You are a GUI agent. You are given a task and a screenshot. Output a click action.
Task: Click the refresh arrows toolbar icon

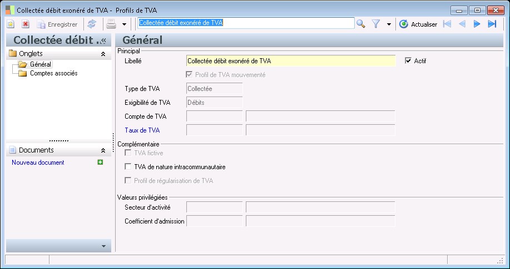(92, 24)
